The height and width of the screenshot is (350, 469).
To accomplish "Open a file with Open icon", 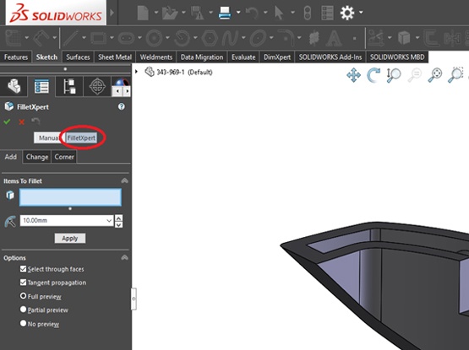I will point(170,13).
